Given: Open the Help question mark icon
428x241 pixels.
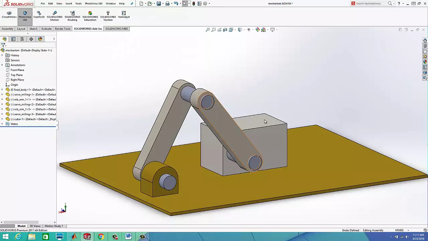Looking at the screenshot, I should [399, 3].
